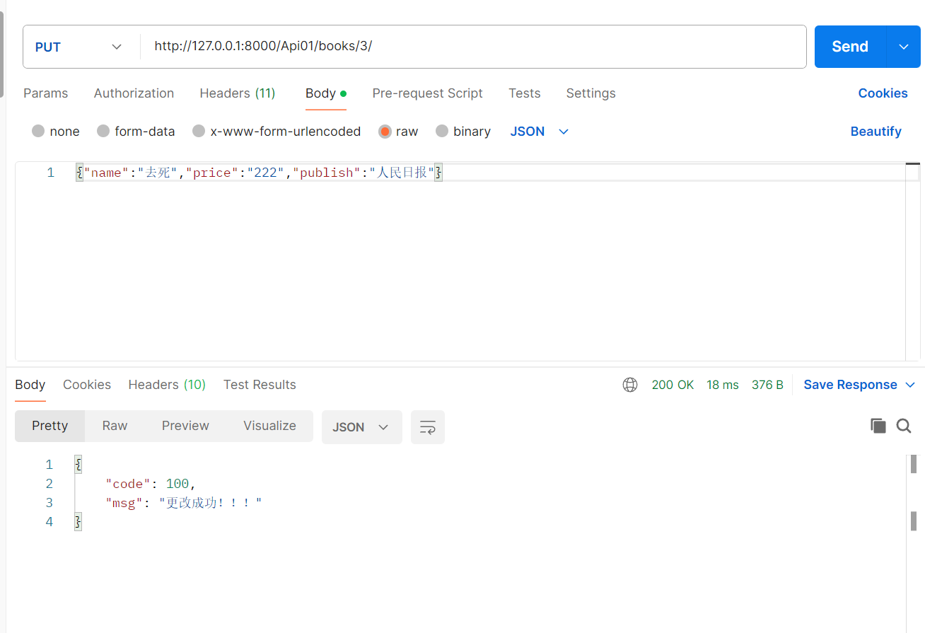This screenshot has height=633, width=925.
Task: Select the response Body tab
Action: [x=30, y=385]
